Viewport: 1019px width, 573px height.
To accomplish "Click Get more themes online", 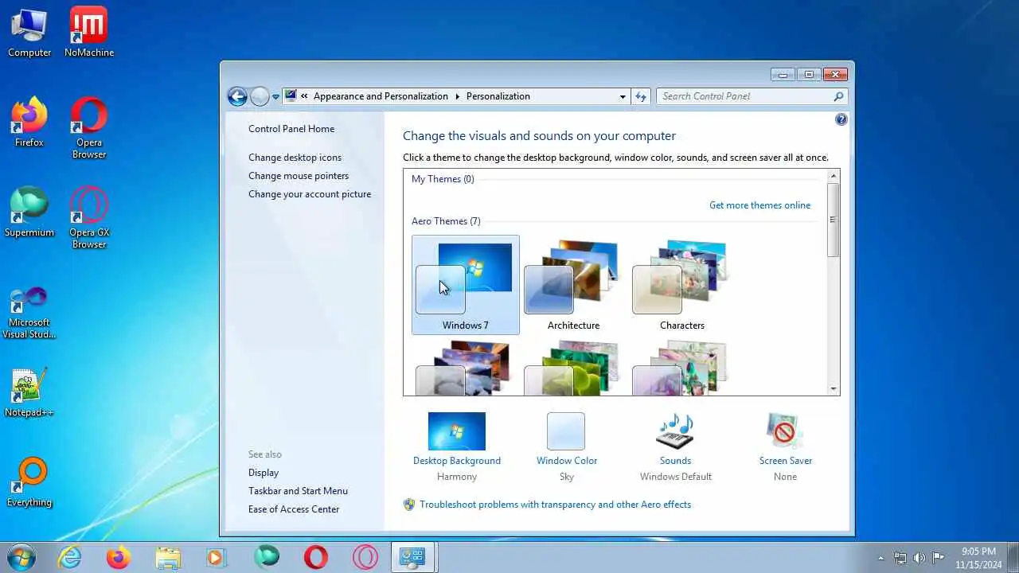I will [x=759, y=205].
